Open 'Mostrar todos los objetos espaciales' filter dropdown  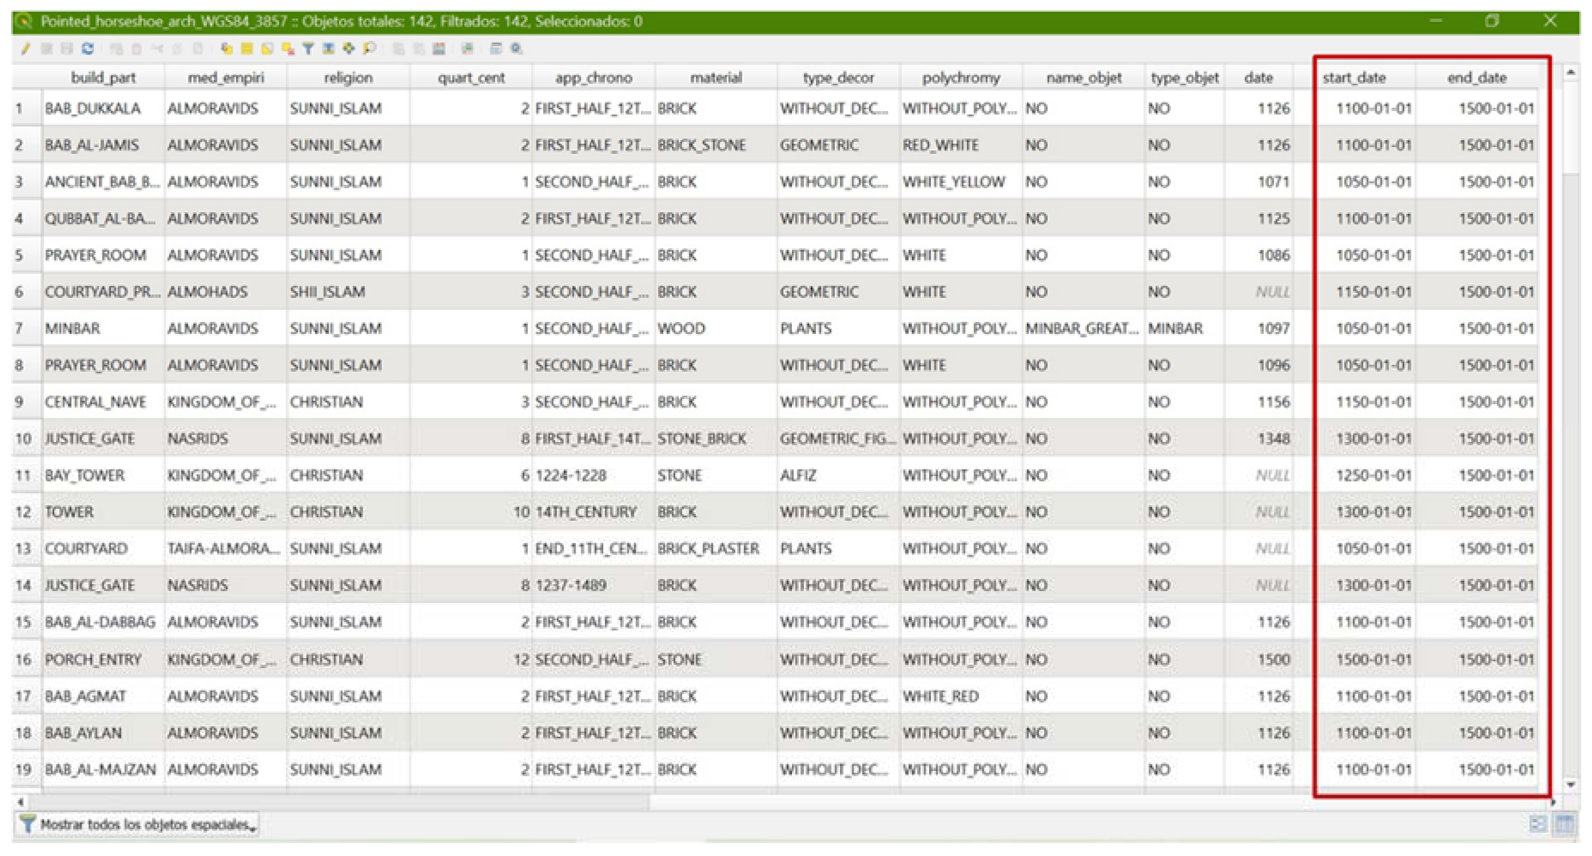[136, 825]
